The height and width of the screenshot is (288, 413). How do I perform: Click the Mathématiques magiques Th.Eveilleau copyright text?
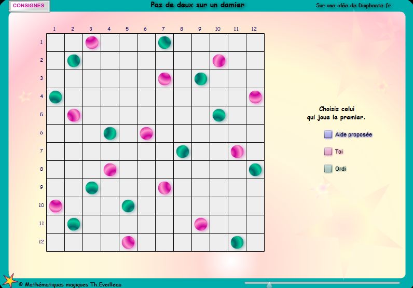click(70, 284)
